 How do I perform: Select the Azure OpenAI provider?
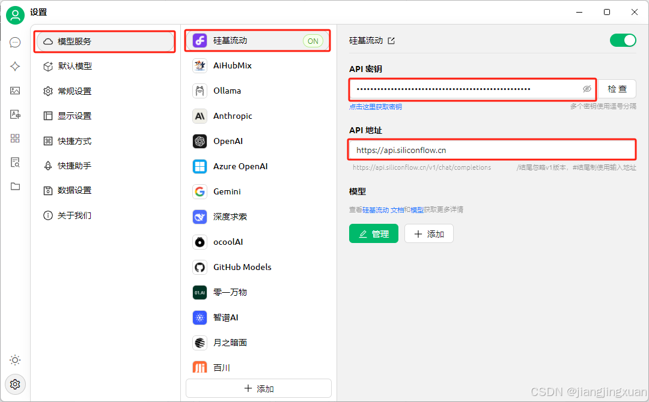[258, 167]
